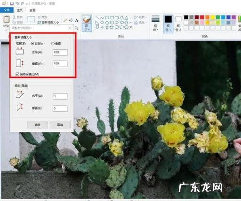Viewport: 241px width, 201px height.
Task: Click the skew Horizontal degrees field
Action: click(60, 96)
